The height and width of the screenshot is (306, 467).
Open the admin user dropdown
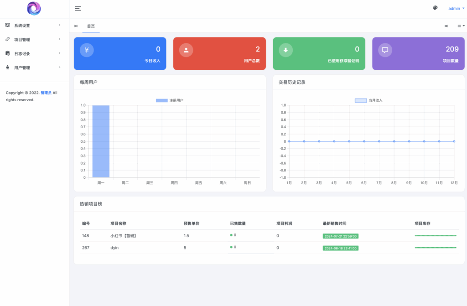456,9
